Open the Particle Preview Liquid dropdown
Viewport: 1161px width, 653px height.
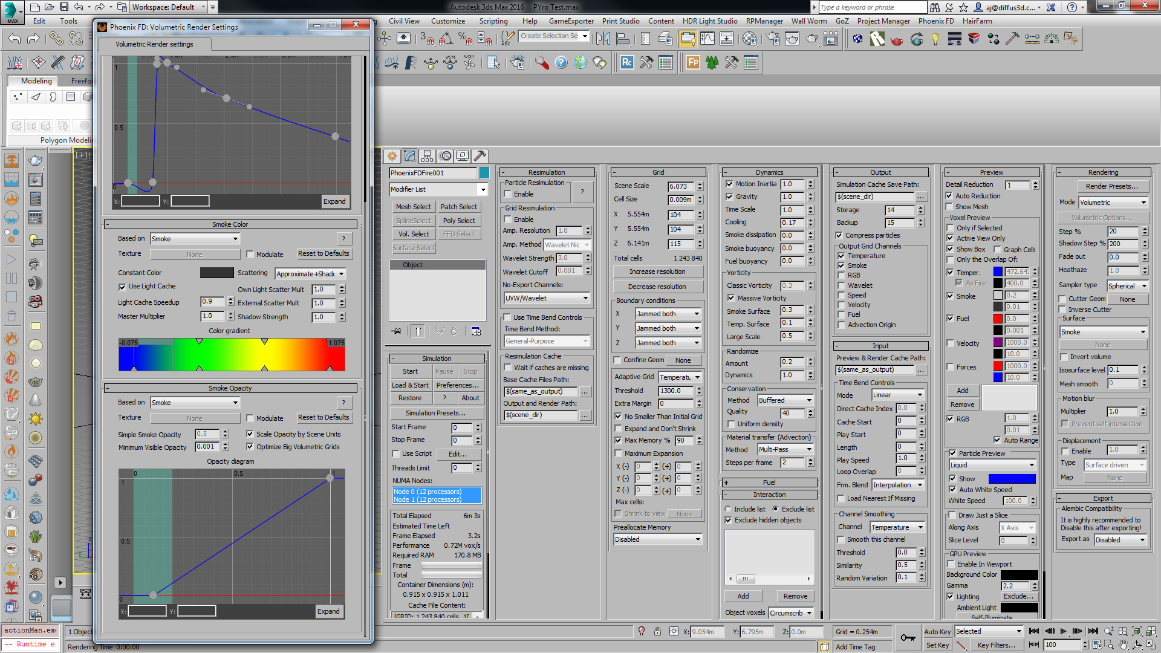tap(993, 465)
